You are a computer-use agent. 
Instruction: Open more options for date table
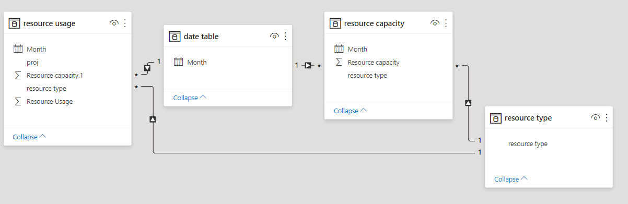point(285,37)
